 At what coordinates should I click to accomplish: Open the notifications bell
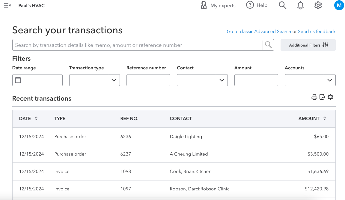pyautogui.click(x=300, y=5)
